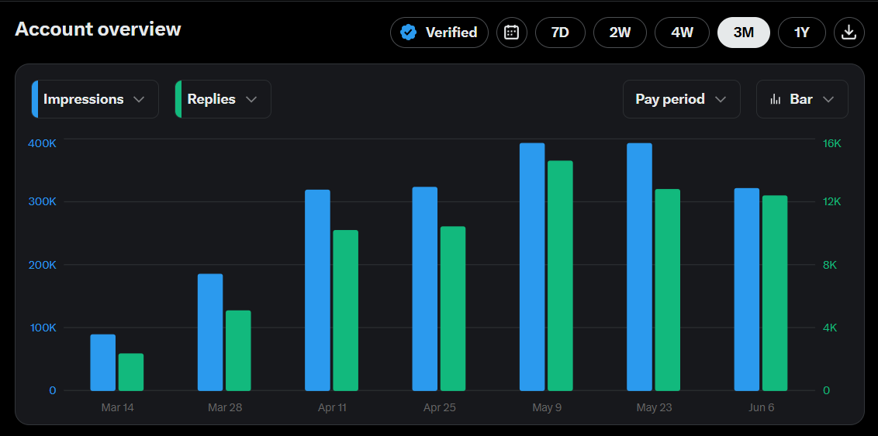Image resolution: width=878 pixels, height=436 pixels.
Task: Click the Impressions dropdown chevron
Action: (x=139, y=99)
